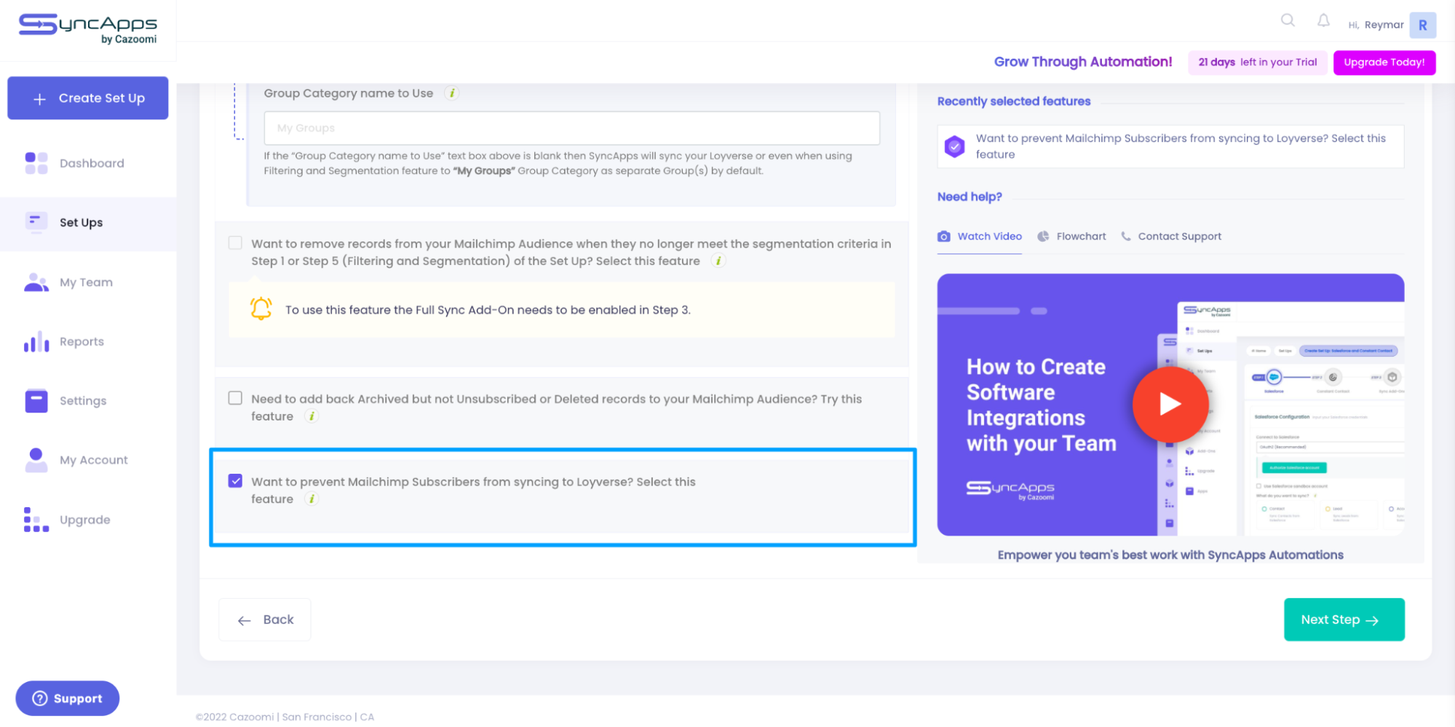Click 21 days left in your Trial badge
This screenshot has width=1455, height=727.
(x=1258, y=63)
